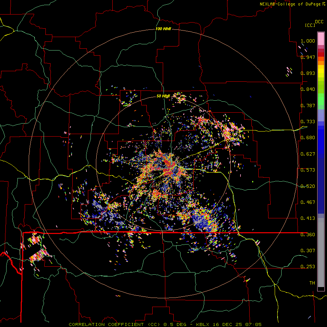This screenshot has height=327, width=327.
Task: Click the NEXLAB-College of DuPage credit text
Action: pos(290,4)
